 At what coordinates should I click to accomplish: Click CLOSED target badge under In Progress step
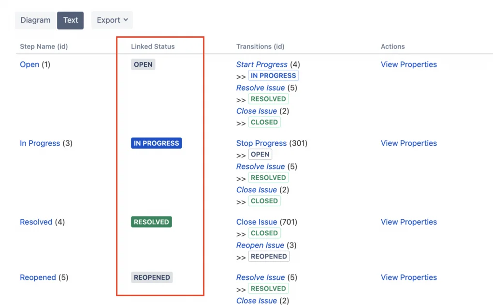pyautogui.click(x=264, y=201)
